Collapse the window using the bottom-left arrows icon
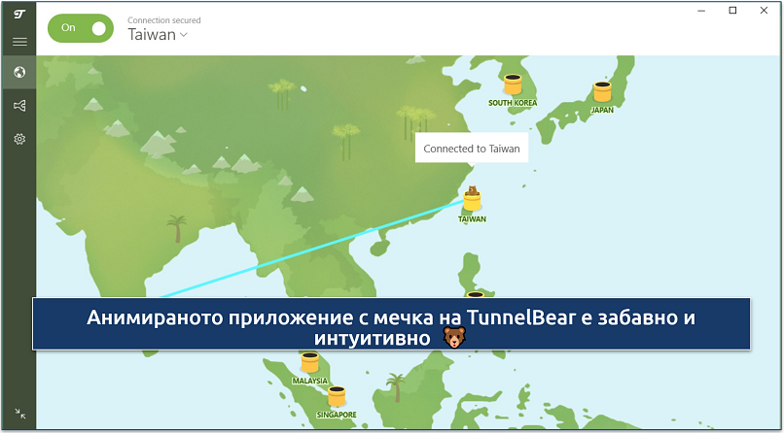 coord(18,414)
